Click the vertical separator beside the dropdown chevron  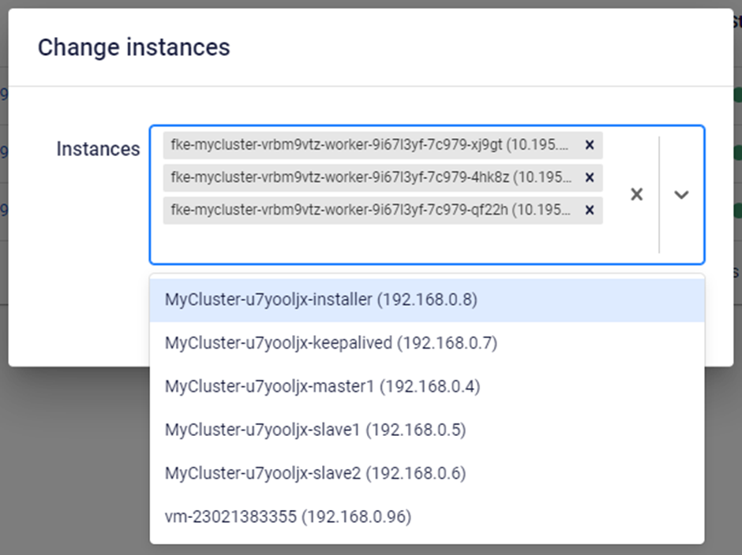659,195
